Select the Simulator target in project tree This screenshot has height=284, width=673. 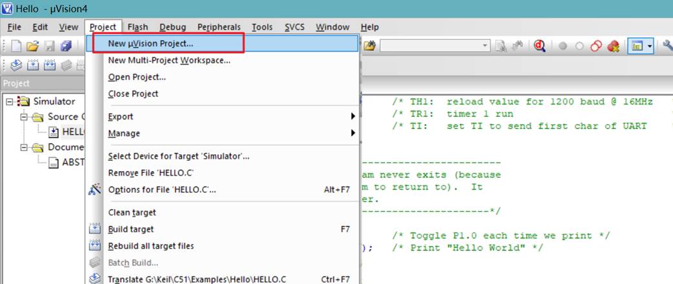(54, 101)
